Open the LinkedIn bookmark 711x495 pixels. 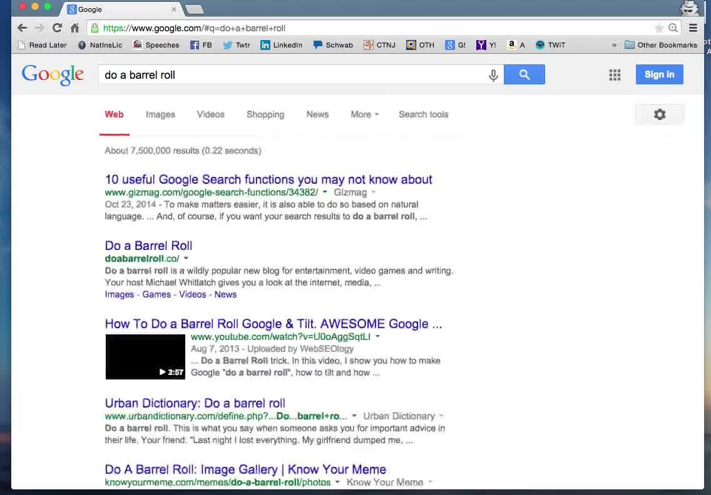tap(281, 45)
